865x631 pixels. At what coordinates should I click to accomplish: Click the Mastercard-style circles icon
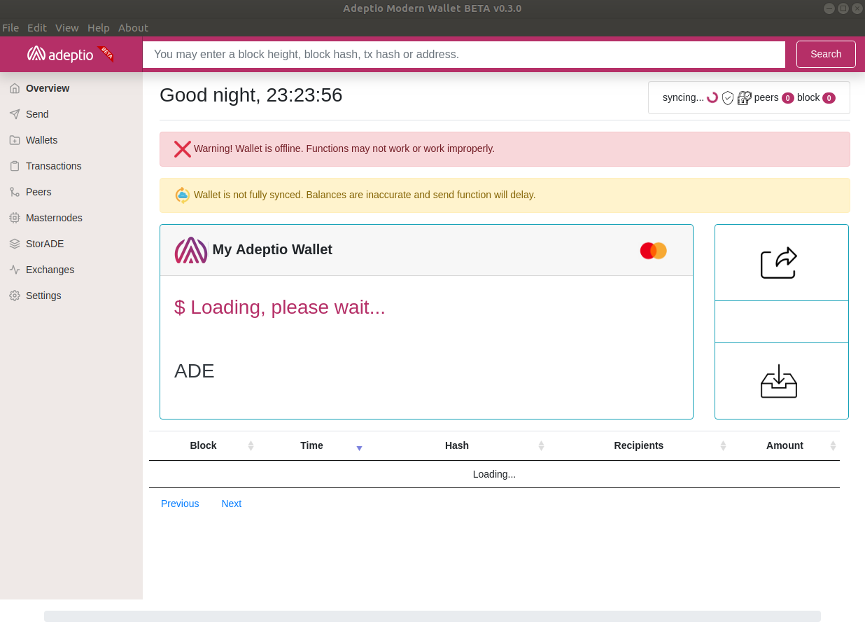point(654,251)
